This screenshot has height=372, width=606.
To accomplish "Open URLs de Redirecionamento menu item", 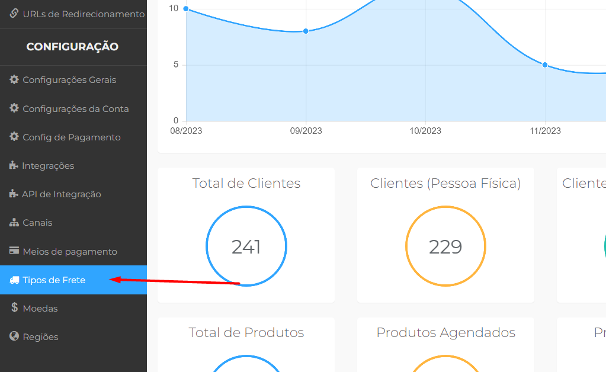I will pyautogui.click(x=73, y=14).
